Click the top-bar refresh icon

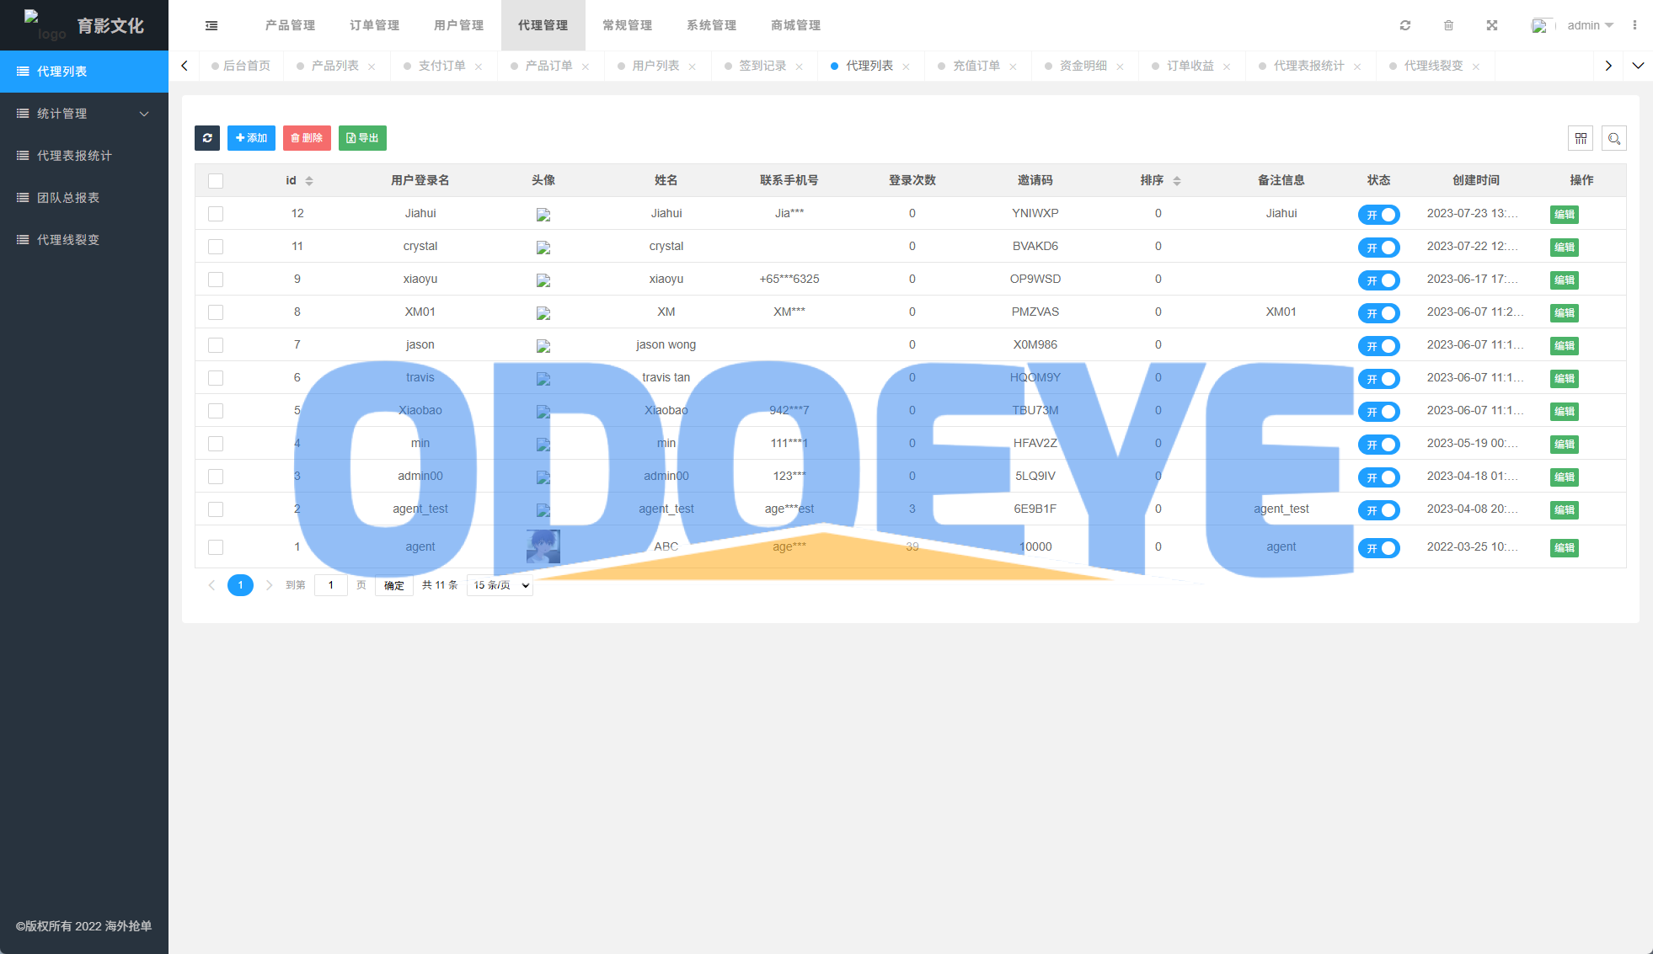(1405, 25)
